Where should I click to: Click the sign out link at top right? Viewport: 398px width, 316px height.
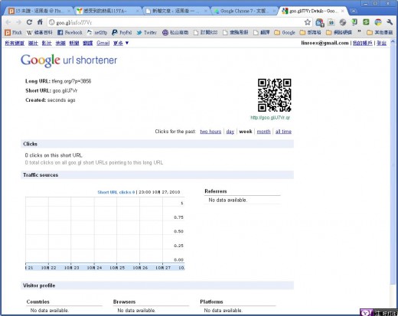pos(381,43)
